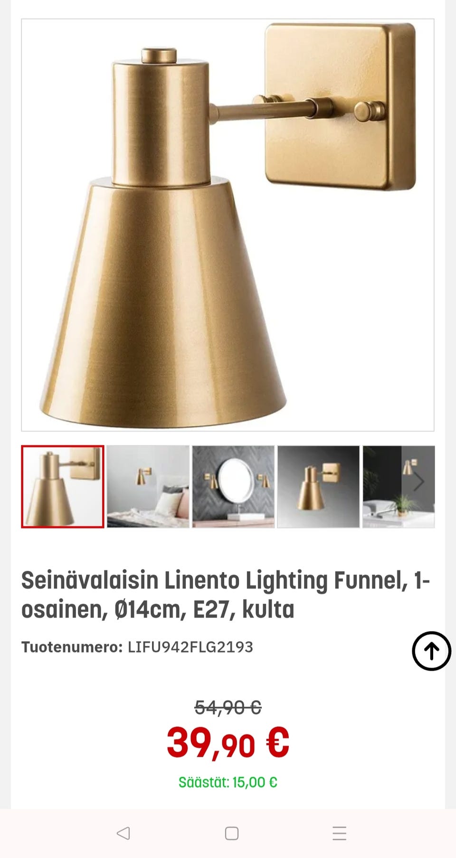The height and width of the screenshot is (858, 456).
Task: Tap the red sale price 39,90 €
Action: [x=228, y=743]
